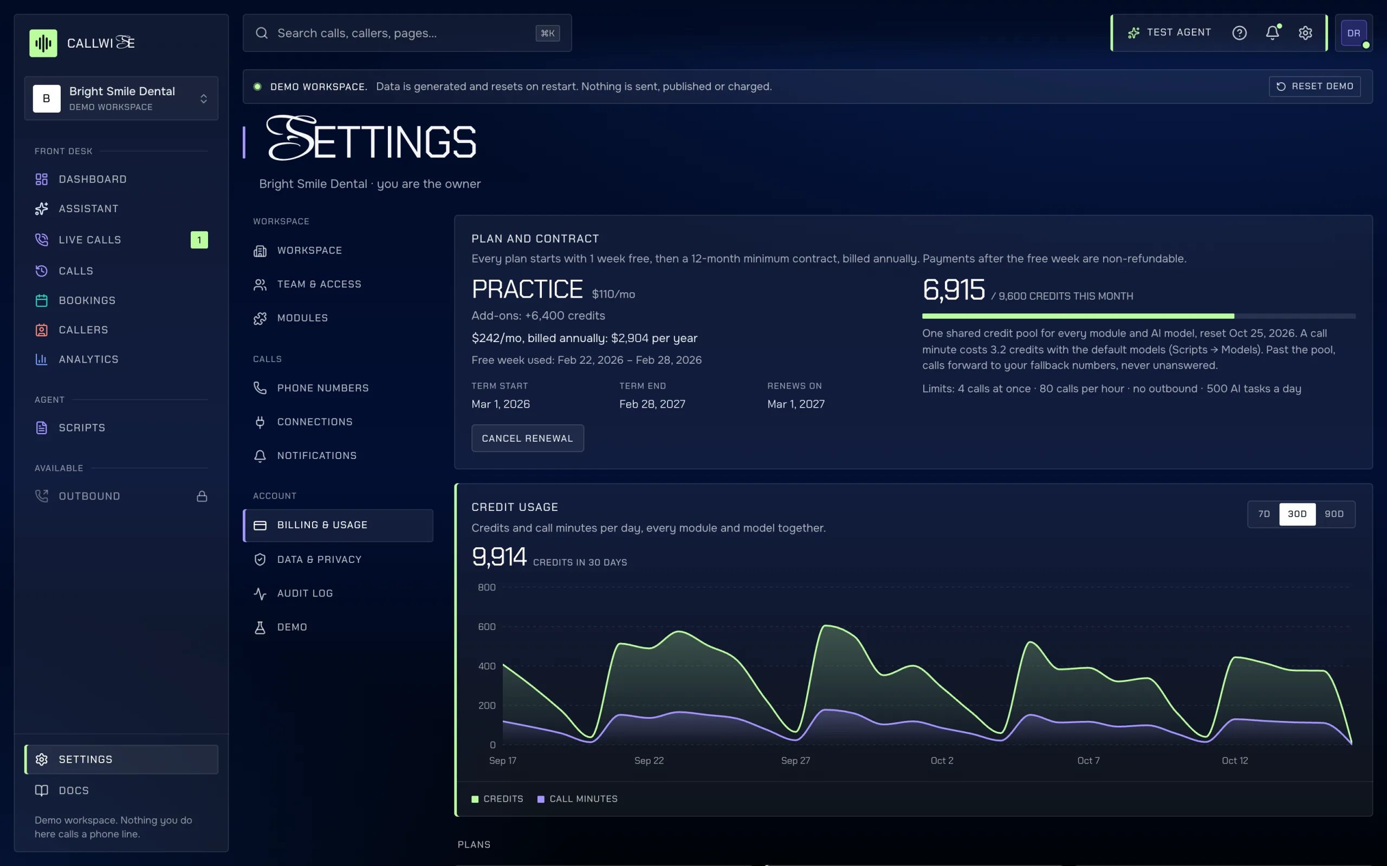This screenshot has height=866, width=1387.
Task: Click the Scripts document icon
Action: coord(41,428)
